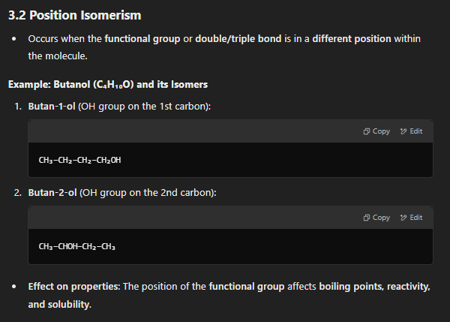
Task: Click the "3.2 Position Isomerism" heading
Action: click(x=74, y=15)
